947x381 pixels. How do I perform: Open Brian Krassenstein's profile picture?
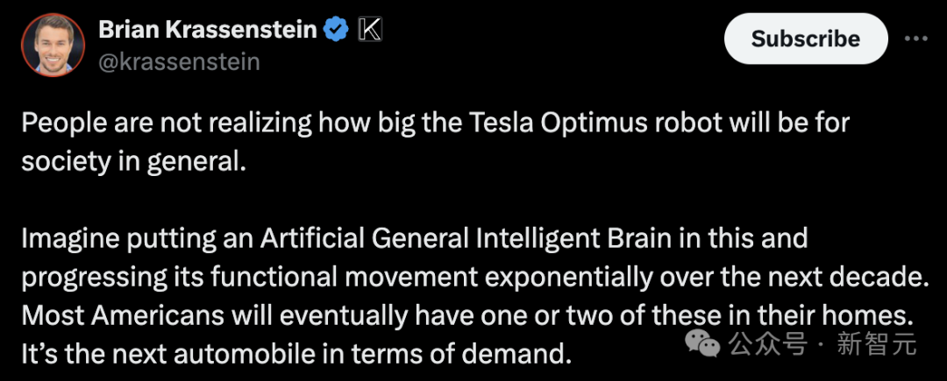(x=53, y=46)
